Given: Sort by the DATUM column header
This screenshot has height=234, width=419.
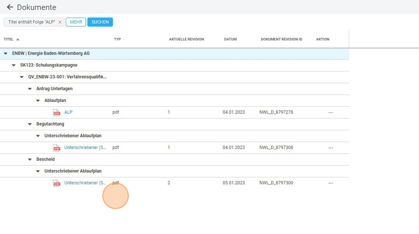Looking at the screenshot, I should (x=230, y=39).
